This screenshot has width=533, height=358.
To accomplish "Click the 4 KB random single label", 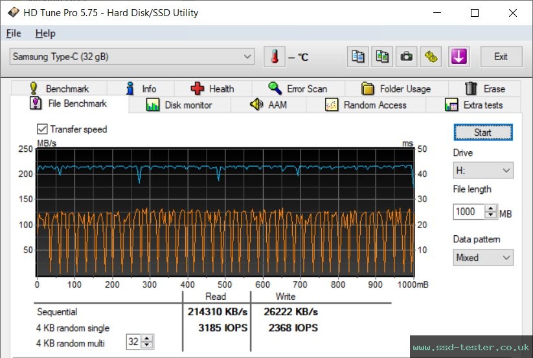I will point(73,328).
